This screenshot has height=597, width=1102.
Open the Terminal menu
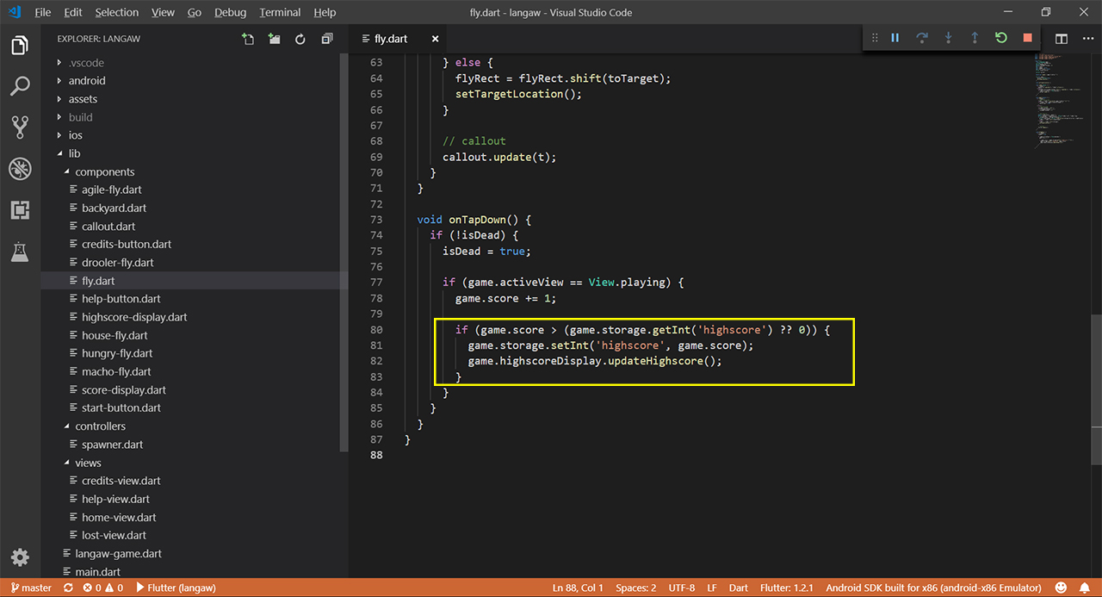point(280,12)
